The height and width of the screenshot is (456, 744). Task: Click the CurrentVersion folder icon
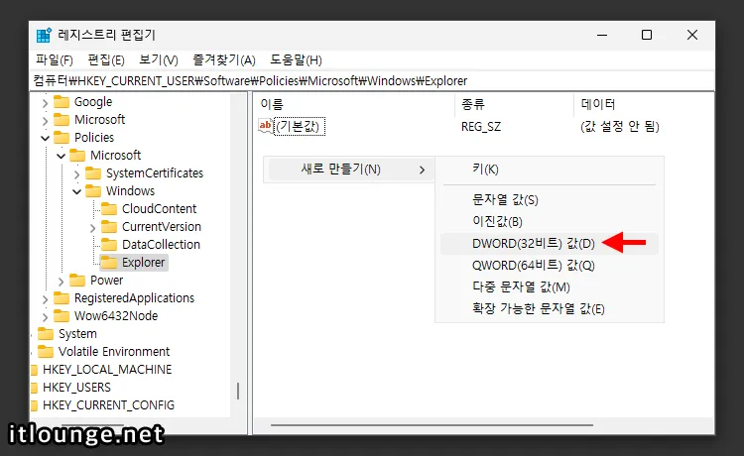coord(109,227)
